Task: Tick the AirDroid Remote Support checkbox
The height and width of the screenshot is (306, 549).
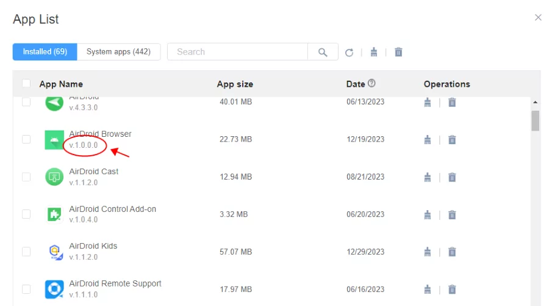Action: (x=26, y=289)
